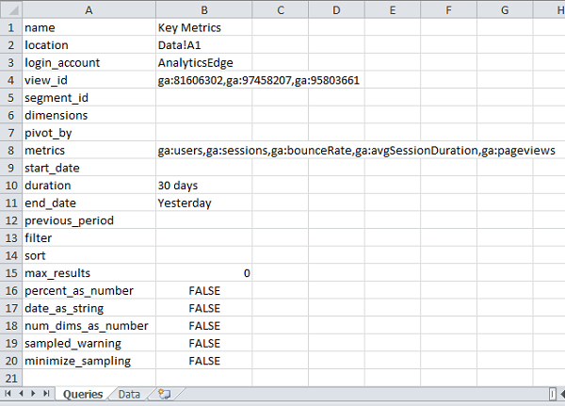Click FALSE value for minimize_sampling
This screenshot has width=565, height=406.
pyautogui.click(x=204, y=361)
